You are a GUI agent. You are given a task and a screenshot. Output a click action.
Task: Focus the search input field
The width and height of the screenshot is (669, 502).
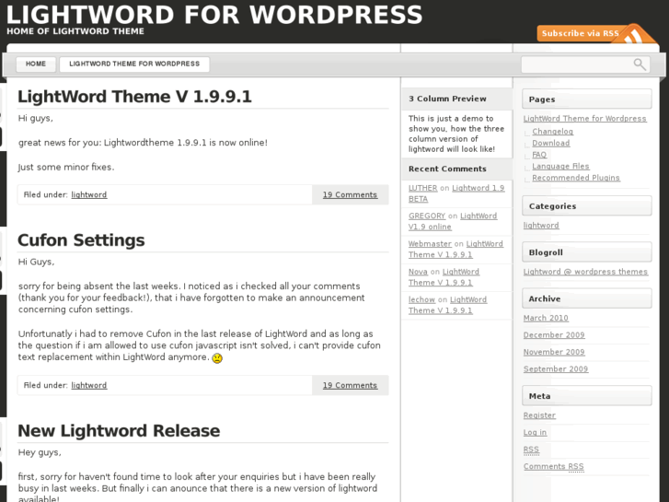click(585, 64)
